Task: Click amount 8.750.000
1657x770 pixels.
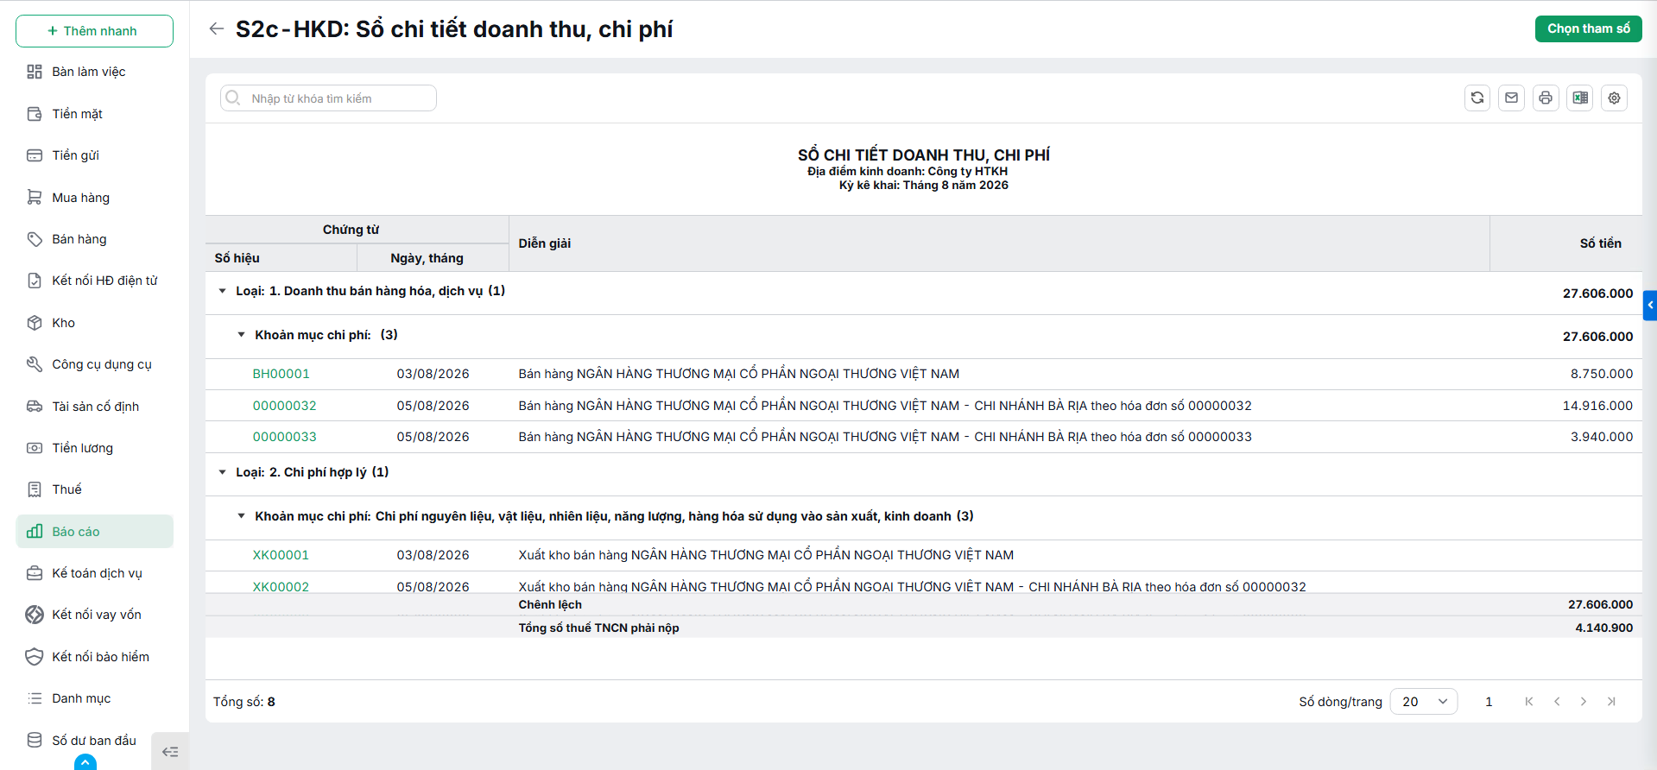Action: click(1602, 374)
